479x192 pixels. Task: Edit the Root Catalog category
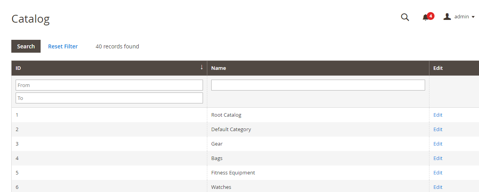coord(438,115)
